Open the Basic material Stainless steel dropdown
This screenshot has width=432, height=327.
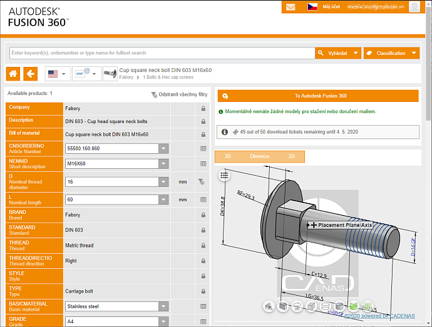pos(163,306)
